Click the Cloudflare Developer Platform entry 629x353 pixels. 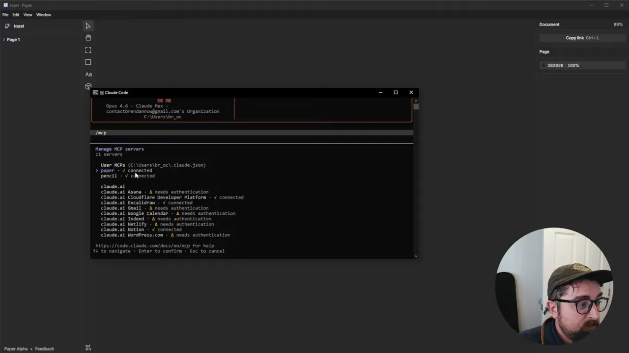pyautogui.click(x=172, y=197)
